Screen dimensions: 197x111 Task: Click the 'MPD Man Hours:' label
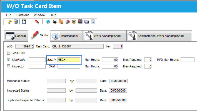168,60
